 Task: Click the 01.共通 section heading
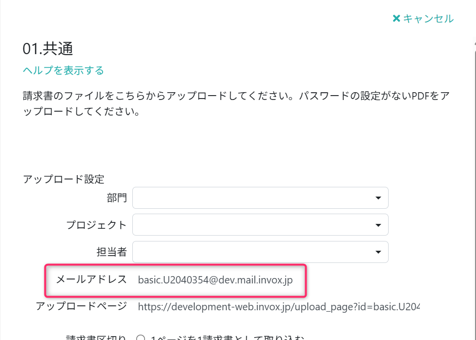point(48,48)
